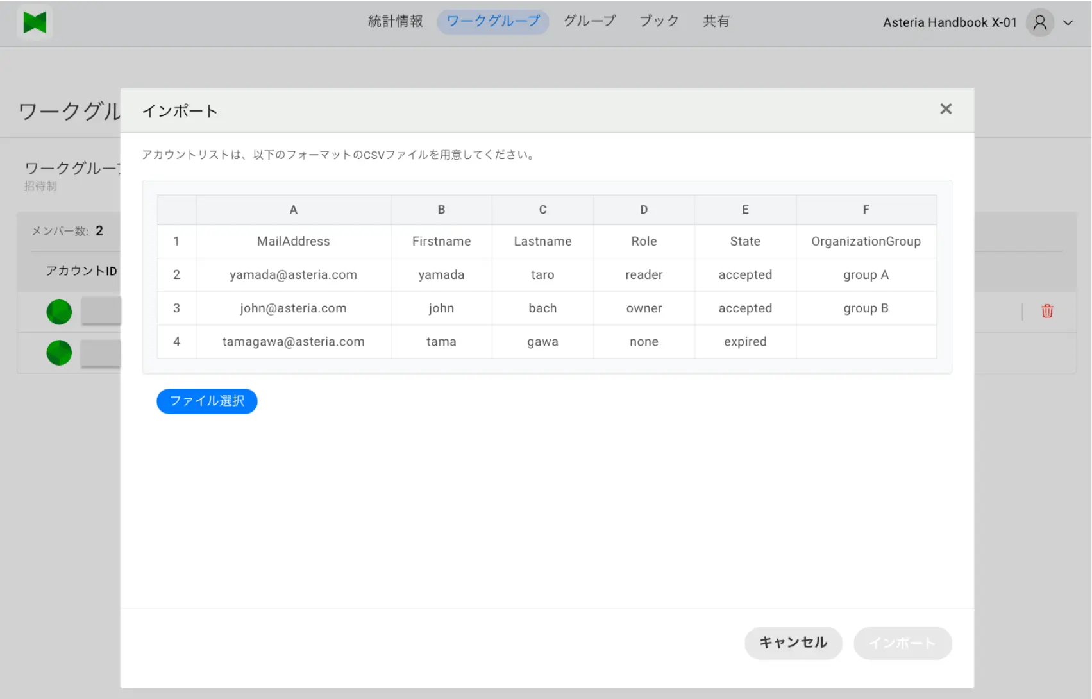Screen dimensions: 1092x699
Task: Click the group B cell
Action: (x=866, y=308)
